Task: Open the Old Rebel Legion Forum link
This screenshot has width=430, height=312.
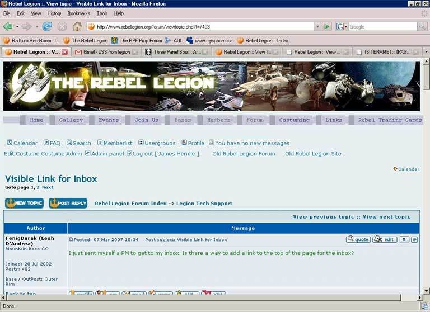Action: (x=244, y=154)
